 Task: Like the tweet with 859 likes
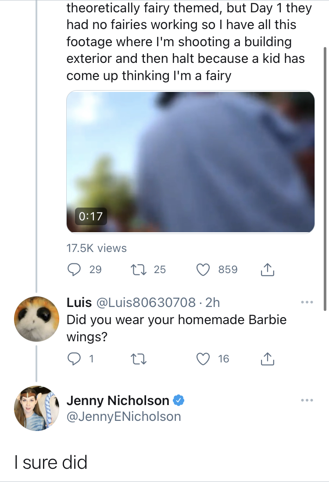203,270
